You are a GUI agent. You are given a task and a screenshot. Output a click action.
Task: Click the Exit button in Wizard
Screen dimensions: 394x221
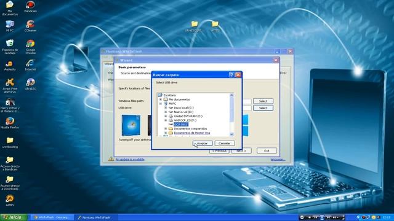point(267,150)
